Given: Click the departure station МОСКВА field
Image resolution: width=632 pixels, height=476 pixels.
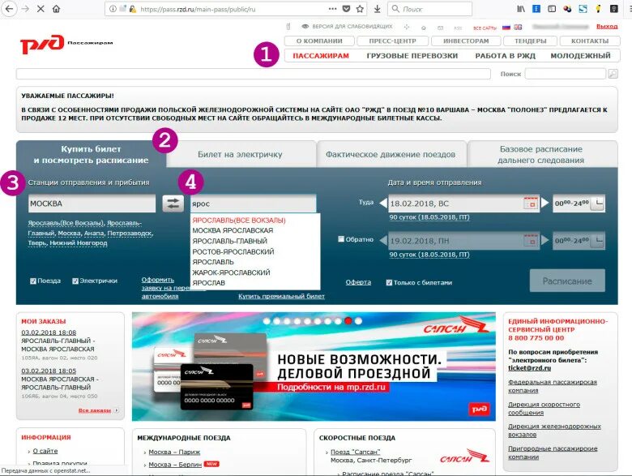Looking at the screenshot, I should coord(92,204).
